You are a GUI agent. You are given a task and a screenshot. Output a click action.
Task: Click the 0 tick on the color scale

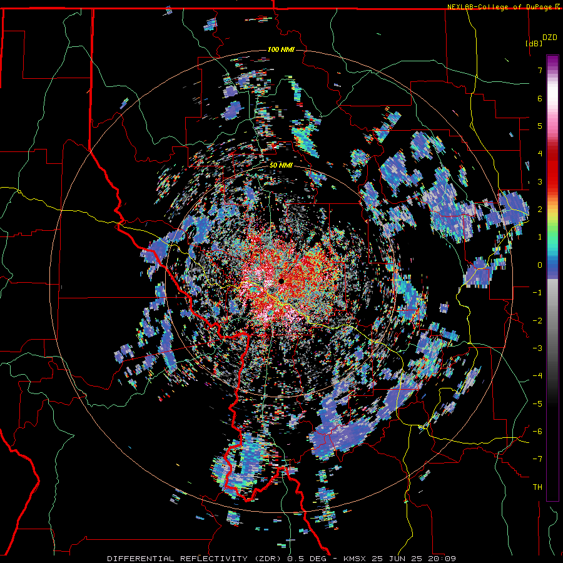[x=540, y=265]
